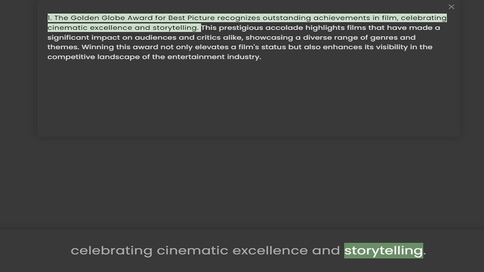Select the word "audiences" in the paragraph
484x272 pixels.
(155, 38)
